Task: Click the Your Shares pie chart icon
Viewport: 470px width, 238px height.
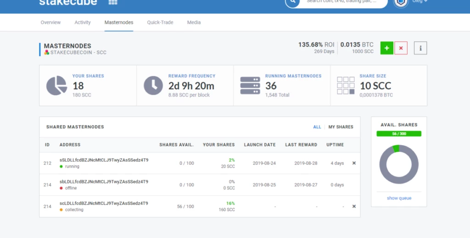Action: tap(56, 86)
